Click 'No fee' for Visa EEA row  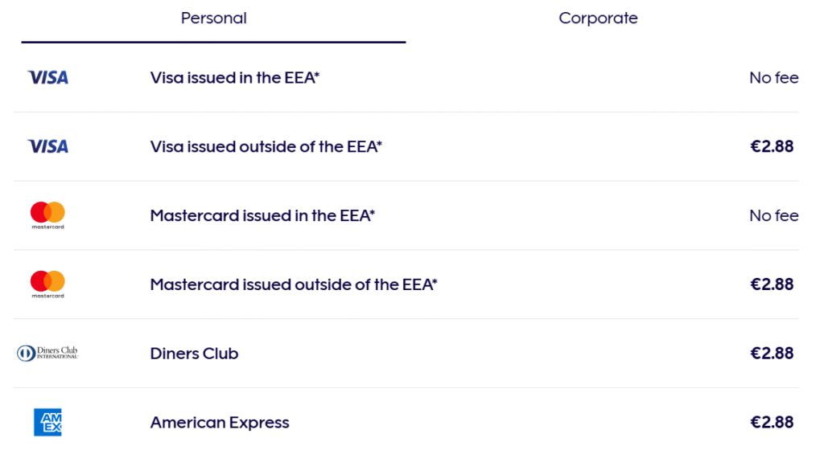(x=773, y=78)
